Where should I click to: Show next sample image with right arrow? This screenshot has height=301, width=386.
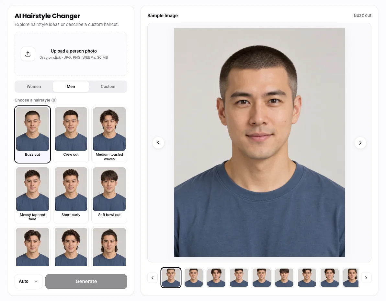(360, 143)
